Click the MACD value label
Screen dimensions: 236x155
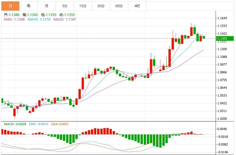15,124
